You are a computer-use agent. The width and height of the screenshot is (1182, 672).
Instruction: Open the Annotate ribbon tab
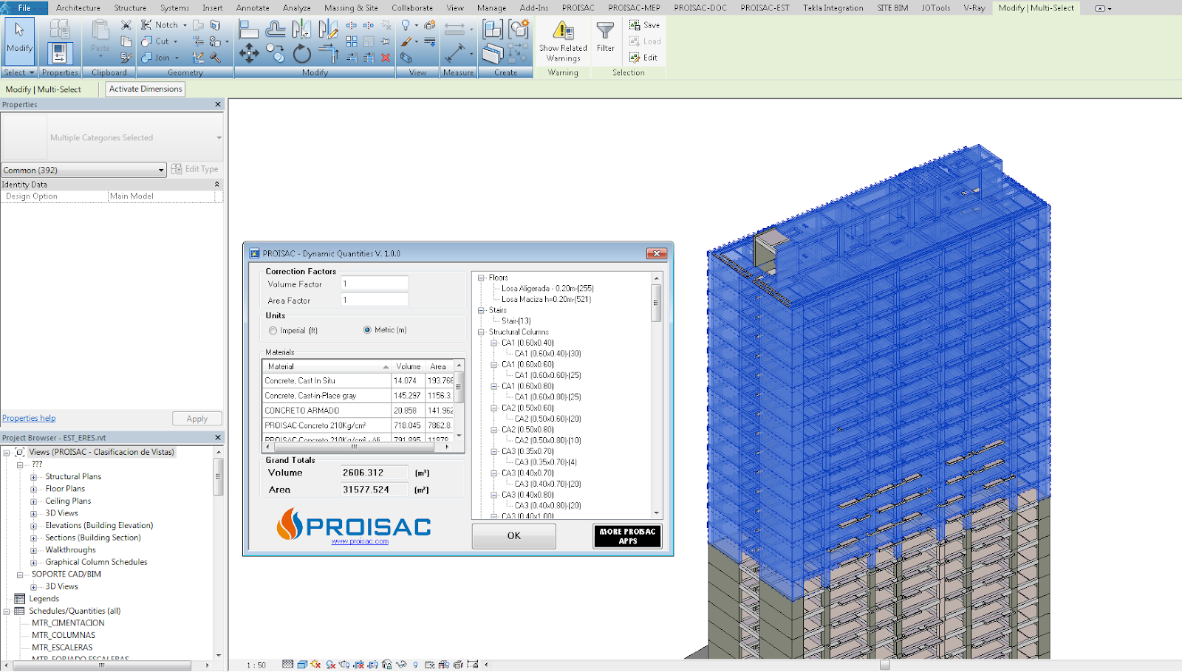pos(253,8)
